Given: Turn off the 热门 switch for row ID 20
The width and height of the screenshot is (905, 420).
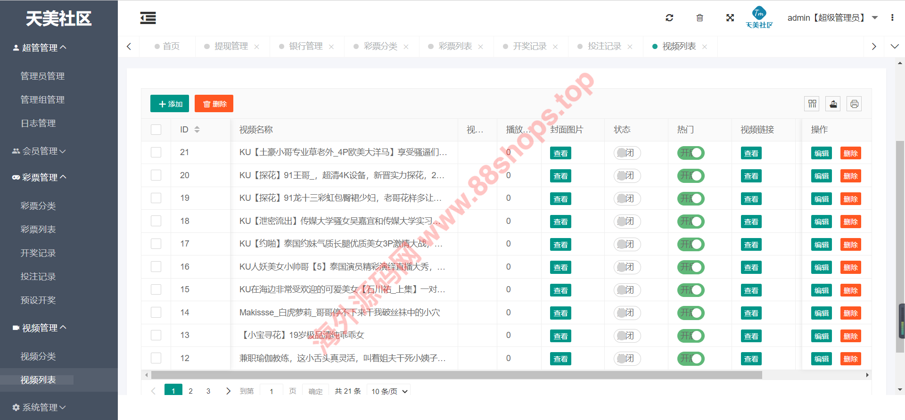Looking at the screenshot, I should pos(691,176).
